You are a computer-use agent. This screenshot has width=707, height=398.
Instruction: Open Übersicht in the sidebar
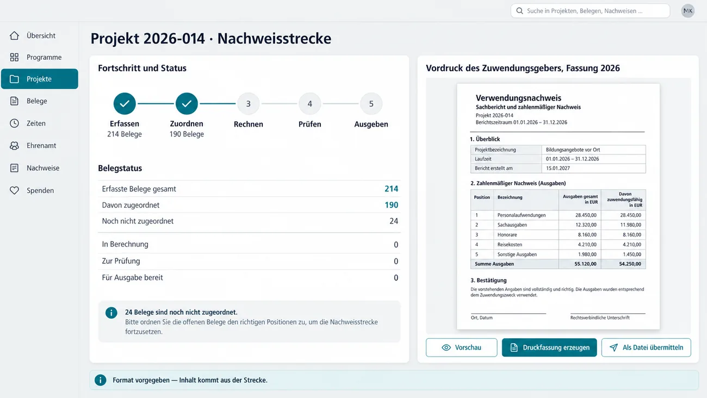tap(40, 35)
